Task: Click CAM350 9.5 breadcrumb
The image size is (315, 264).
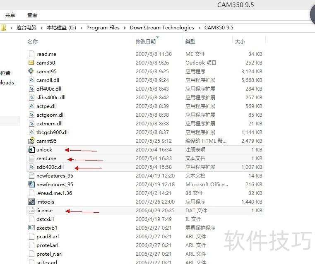Action: 219,27
